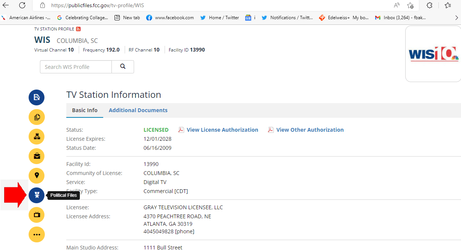This screenshot has width=461, height=251.
Task: Click the briefcase icon in the sidebar
Action: pos(37,156)
